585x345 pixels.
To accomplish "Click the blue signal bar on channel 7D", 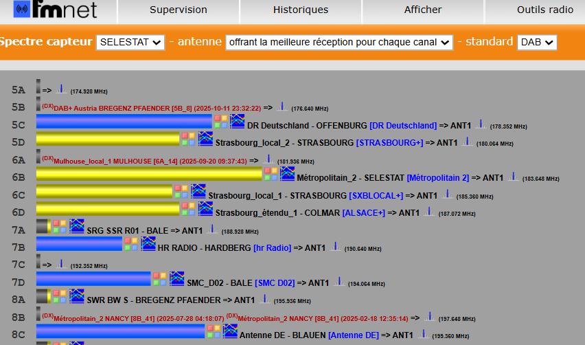I will (x=93, y=279).
